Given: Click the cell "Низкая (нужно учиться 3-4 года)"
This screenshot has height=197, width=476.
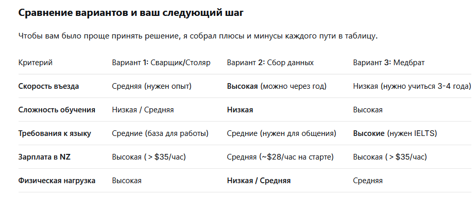Looking at the screenshot, I should (412, 86).
